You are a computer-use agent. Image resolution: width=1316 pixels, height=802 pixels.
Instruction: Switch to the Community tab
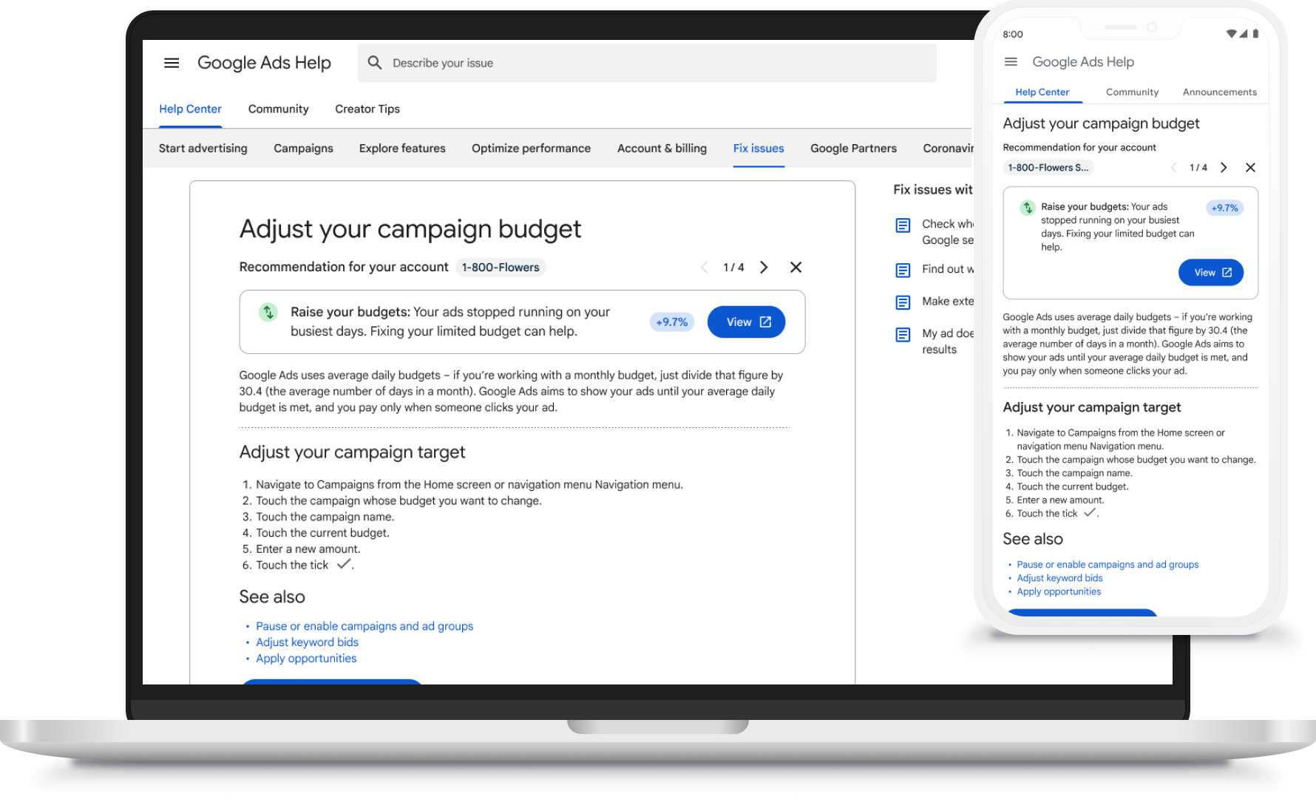pos(278,109)
